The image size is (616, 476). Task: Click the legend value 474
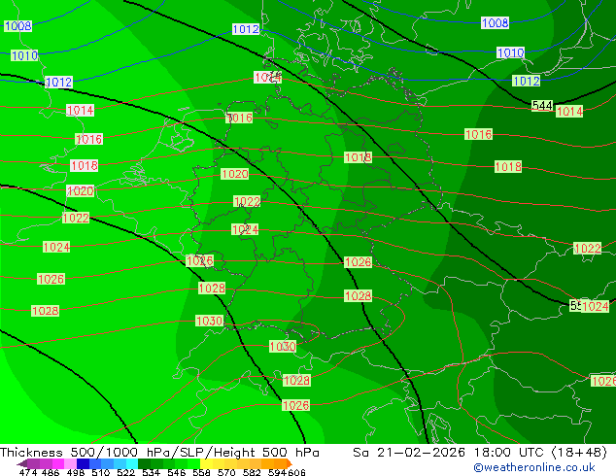[28, 472]
